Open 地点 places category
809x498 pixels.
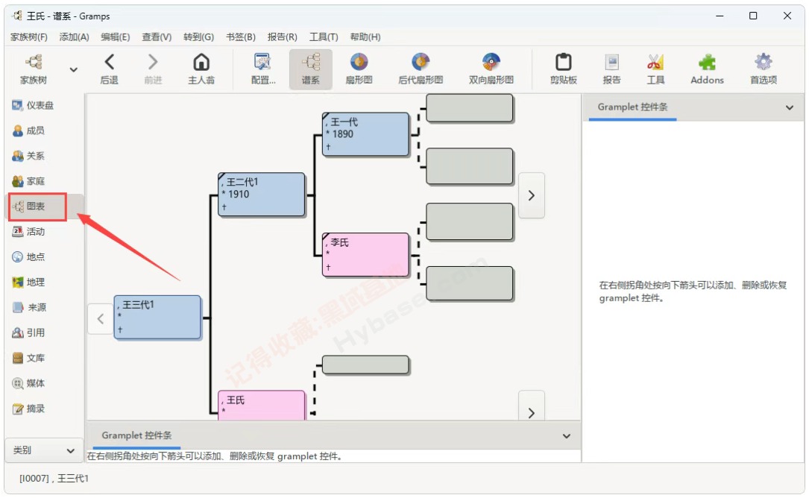click(29, 257)
